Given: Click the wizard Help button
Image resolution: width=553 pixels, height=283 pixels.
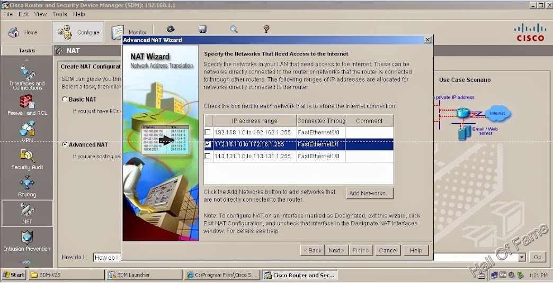Looking at the screenshot, I should pos(416,250).
